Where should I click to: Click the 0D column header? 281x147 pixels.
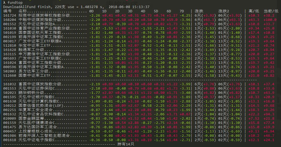click(x=91, y=11)
